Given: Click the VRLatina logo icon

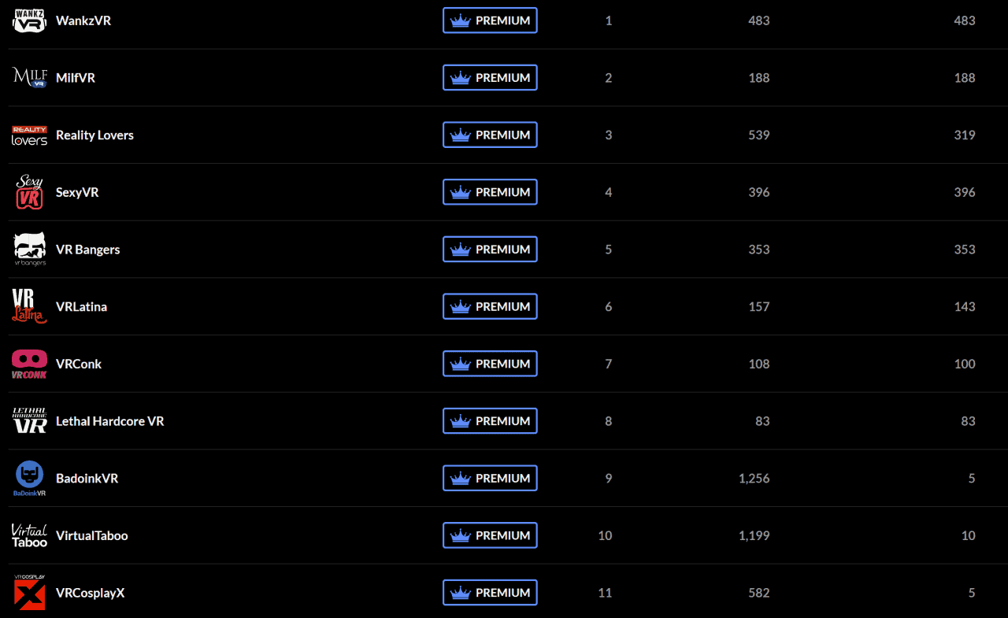Looking at the screenshot, I should 29,306.
